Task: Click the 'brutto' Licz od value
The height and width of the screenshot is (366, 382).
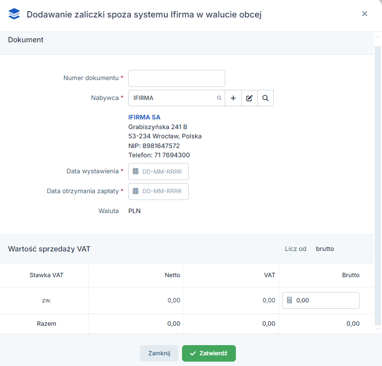Action: [325, 249]
